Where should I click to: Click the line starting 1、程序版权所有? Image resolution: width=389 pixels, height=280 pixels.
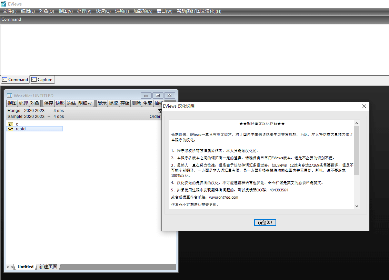point(216,151)
